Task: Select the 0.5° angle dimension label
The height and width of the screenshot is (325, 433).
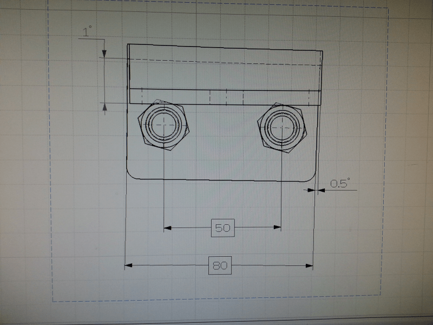Action: click(x=340, y=183)
